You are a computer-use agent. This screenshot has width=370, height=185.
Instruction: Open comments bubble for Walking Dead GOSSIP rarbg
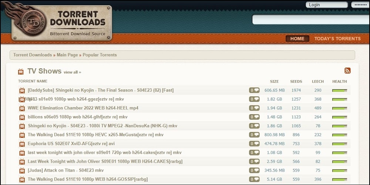254,179
